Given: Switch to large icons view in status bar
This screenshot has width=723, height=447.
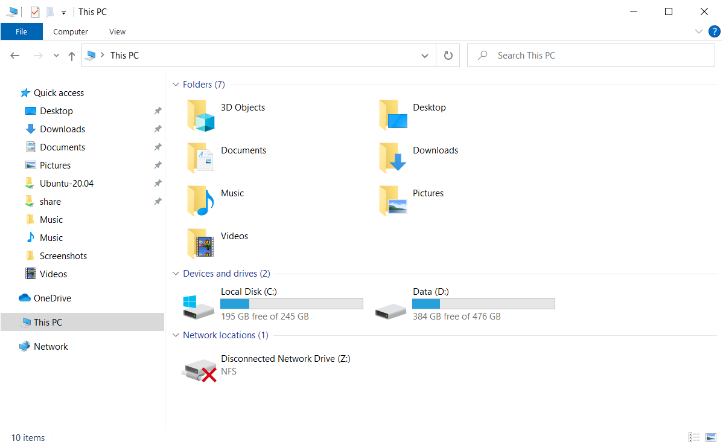Looking at the screenshot, I should pyautogui.click(x=711, y=437).
